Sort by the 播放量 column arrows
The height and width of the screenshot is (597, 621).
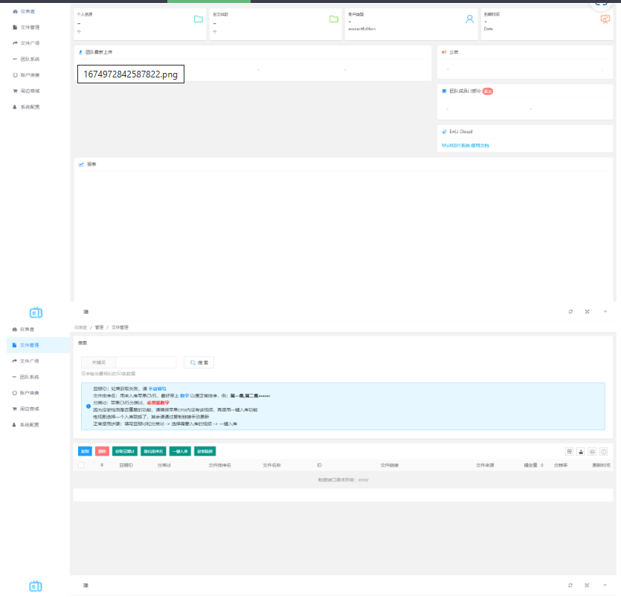[541, 465]
